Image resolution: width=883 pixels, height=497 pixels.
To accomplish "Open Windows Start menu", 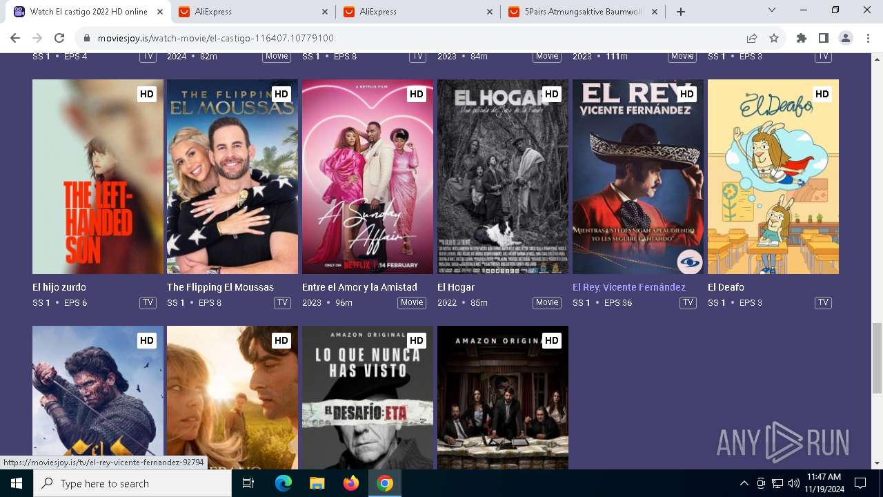I will pos(17,483).
